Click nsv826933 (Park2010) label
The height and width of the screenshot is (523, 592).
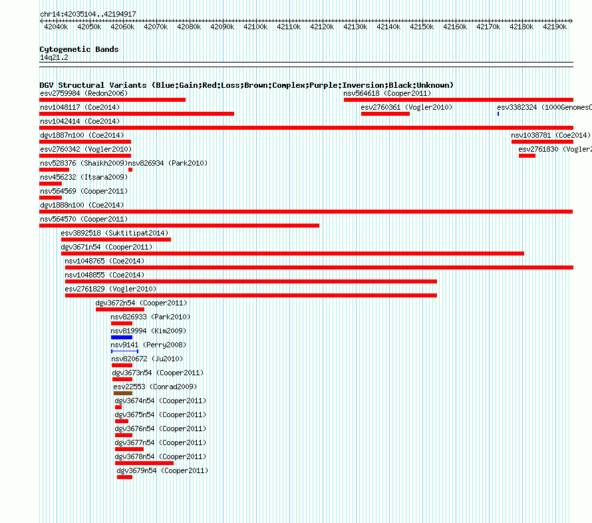[150, 317]
